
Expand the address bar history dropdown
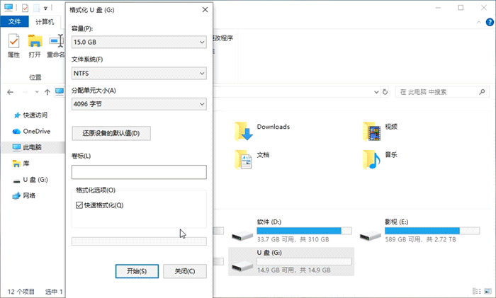[x=376, y=92]
